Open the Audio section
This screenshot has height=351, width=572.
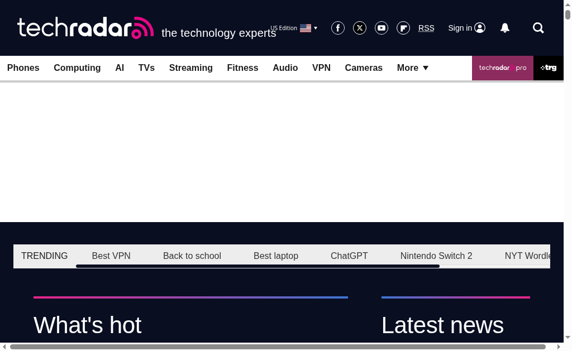click(285, 68)
